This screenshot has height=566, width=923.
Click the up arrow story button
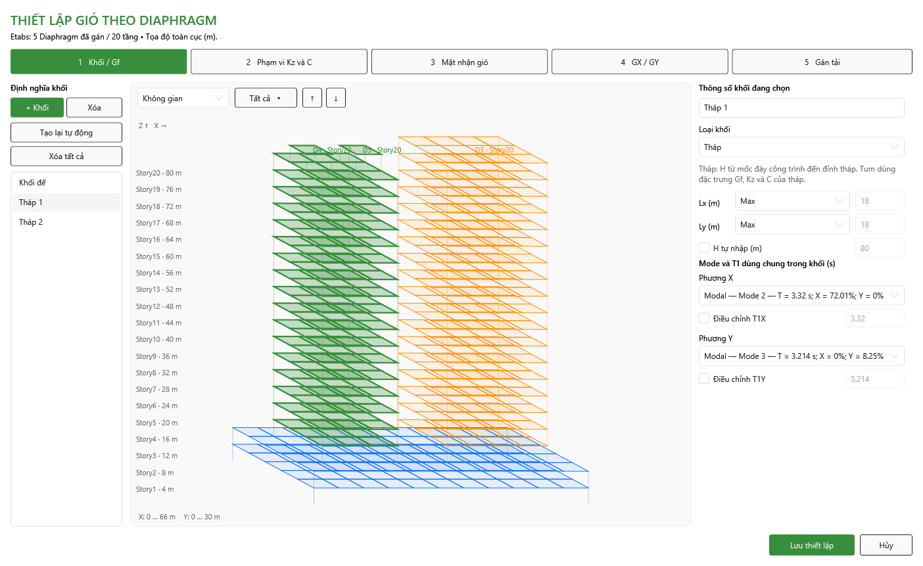pos(312,98)
